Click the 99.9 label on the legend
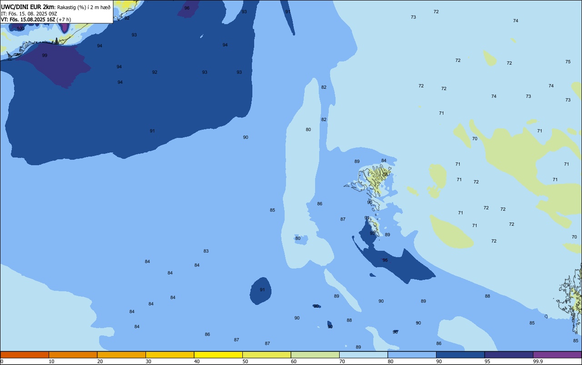This screenshot has width=582, height=365. [x=538, y=361]
